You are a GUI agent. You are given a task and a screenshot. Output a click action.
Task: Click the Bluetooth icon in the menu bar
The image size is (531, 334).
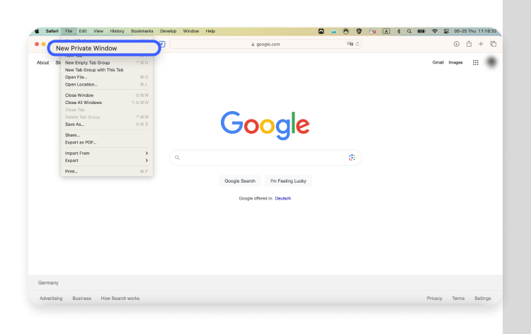pos(399,31)
